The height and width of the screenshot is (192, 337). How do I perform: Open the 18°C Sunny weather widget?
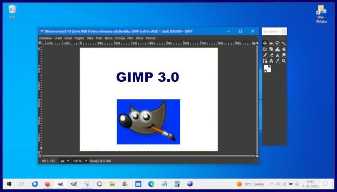pos(250,184)
